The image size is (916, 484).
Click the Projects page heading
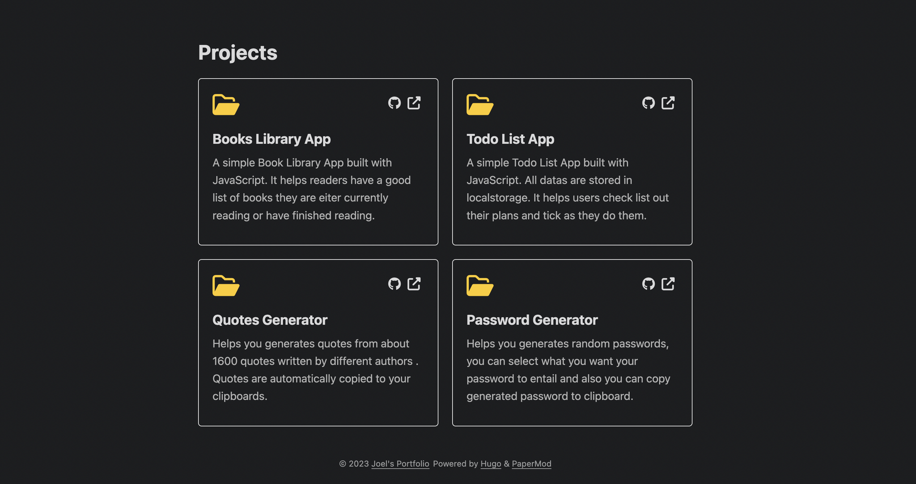click(x=237, y=53)
